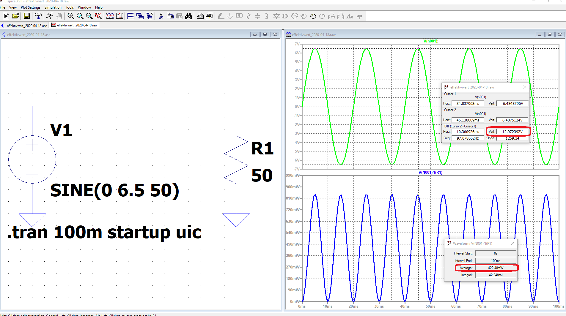
Task: Click the V(N001)*I(R1) trace label
Action: (x=430, y=172)
